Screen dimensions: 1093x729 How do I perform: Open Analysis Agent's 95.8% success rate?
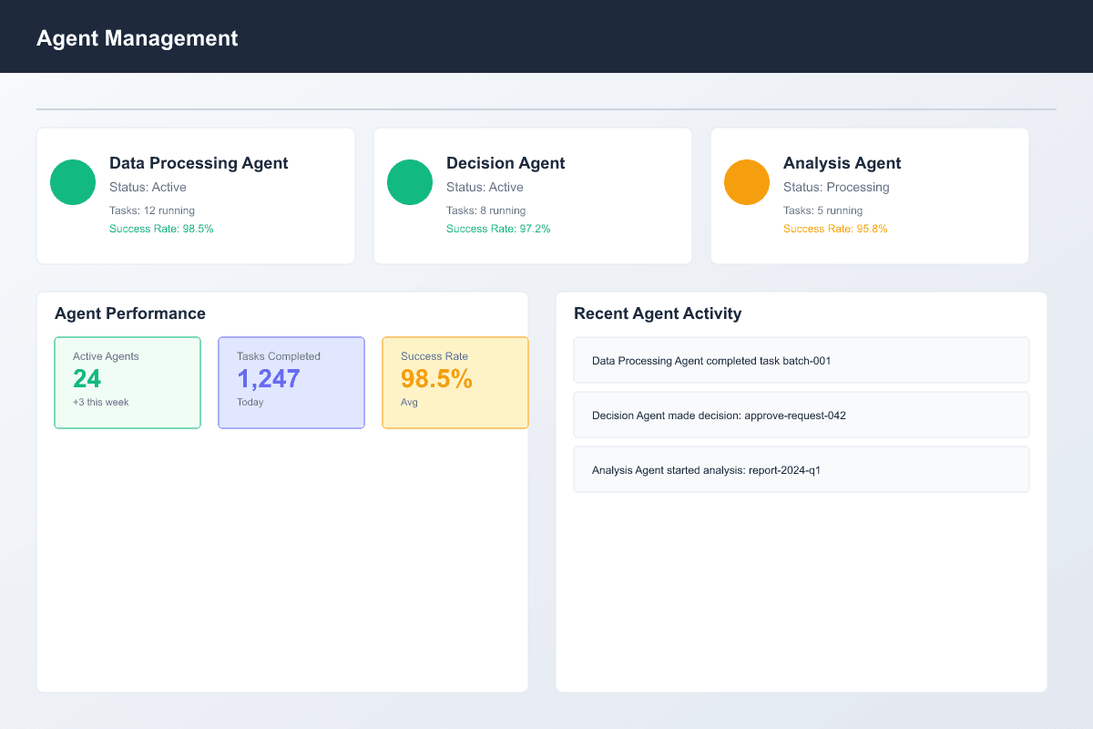[x=835, y=229]
